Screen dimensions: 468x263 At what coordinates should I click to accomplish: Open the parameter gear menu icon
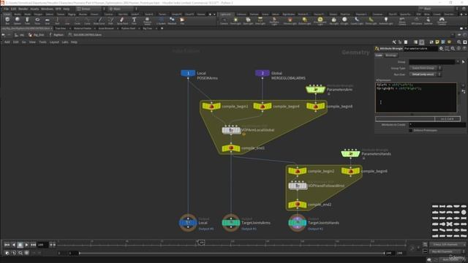441,48
